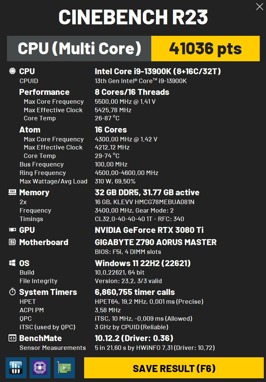266x382 pixels.
Task: Select the Windows 11 22H2 heading text
Action: 143,264
